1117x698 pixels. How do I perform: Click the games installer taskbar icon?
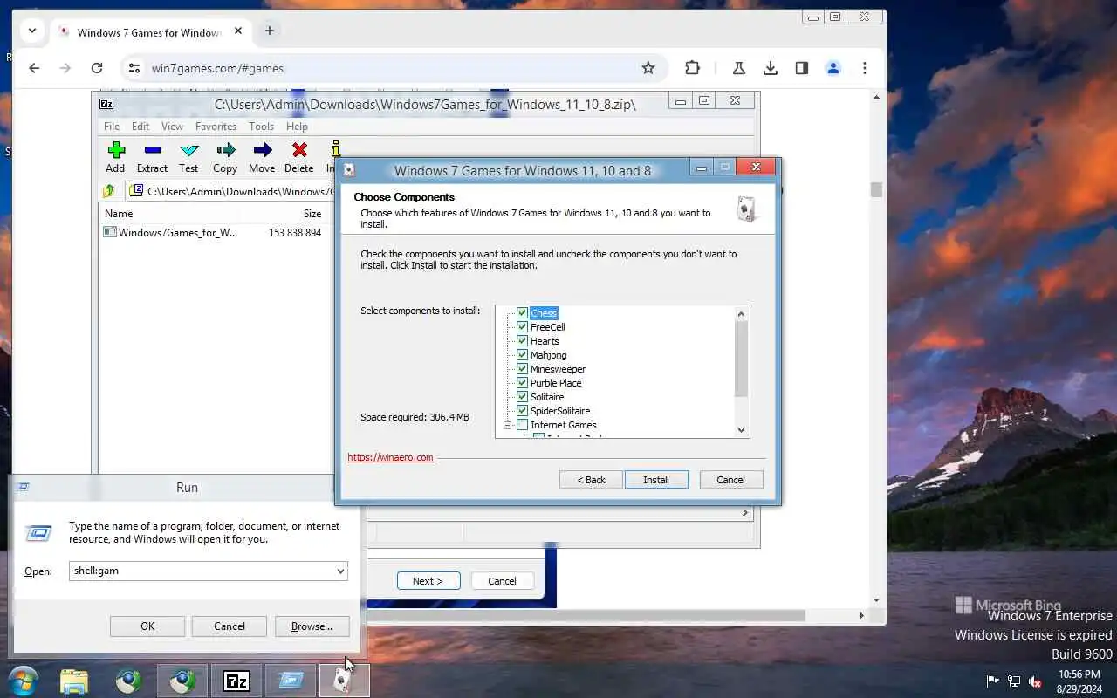tap(345, 681)
